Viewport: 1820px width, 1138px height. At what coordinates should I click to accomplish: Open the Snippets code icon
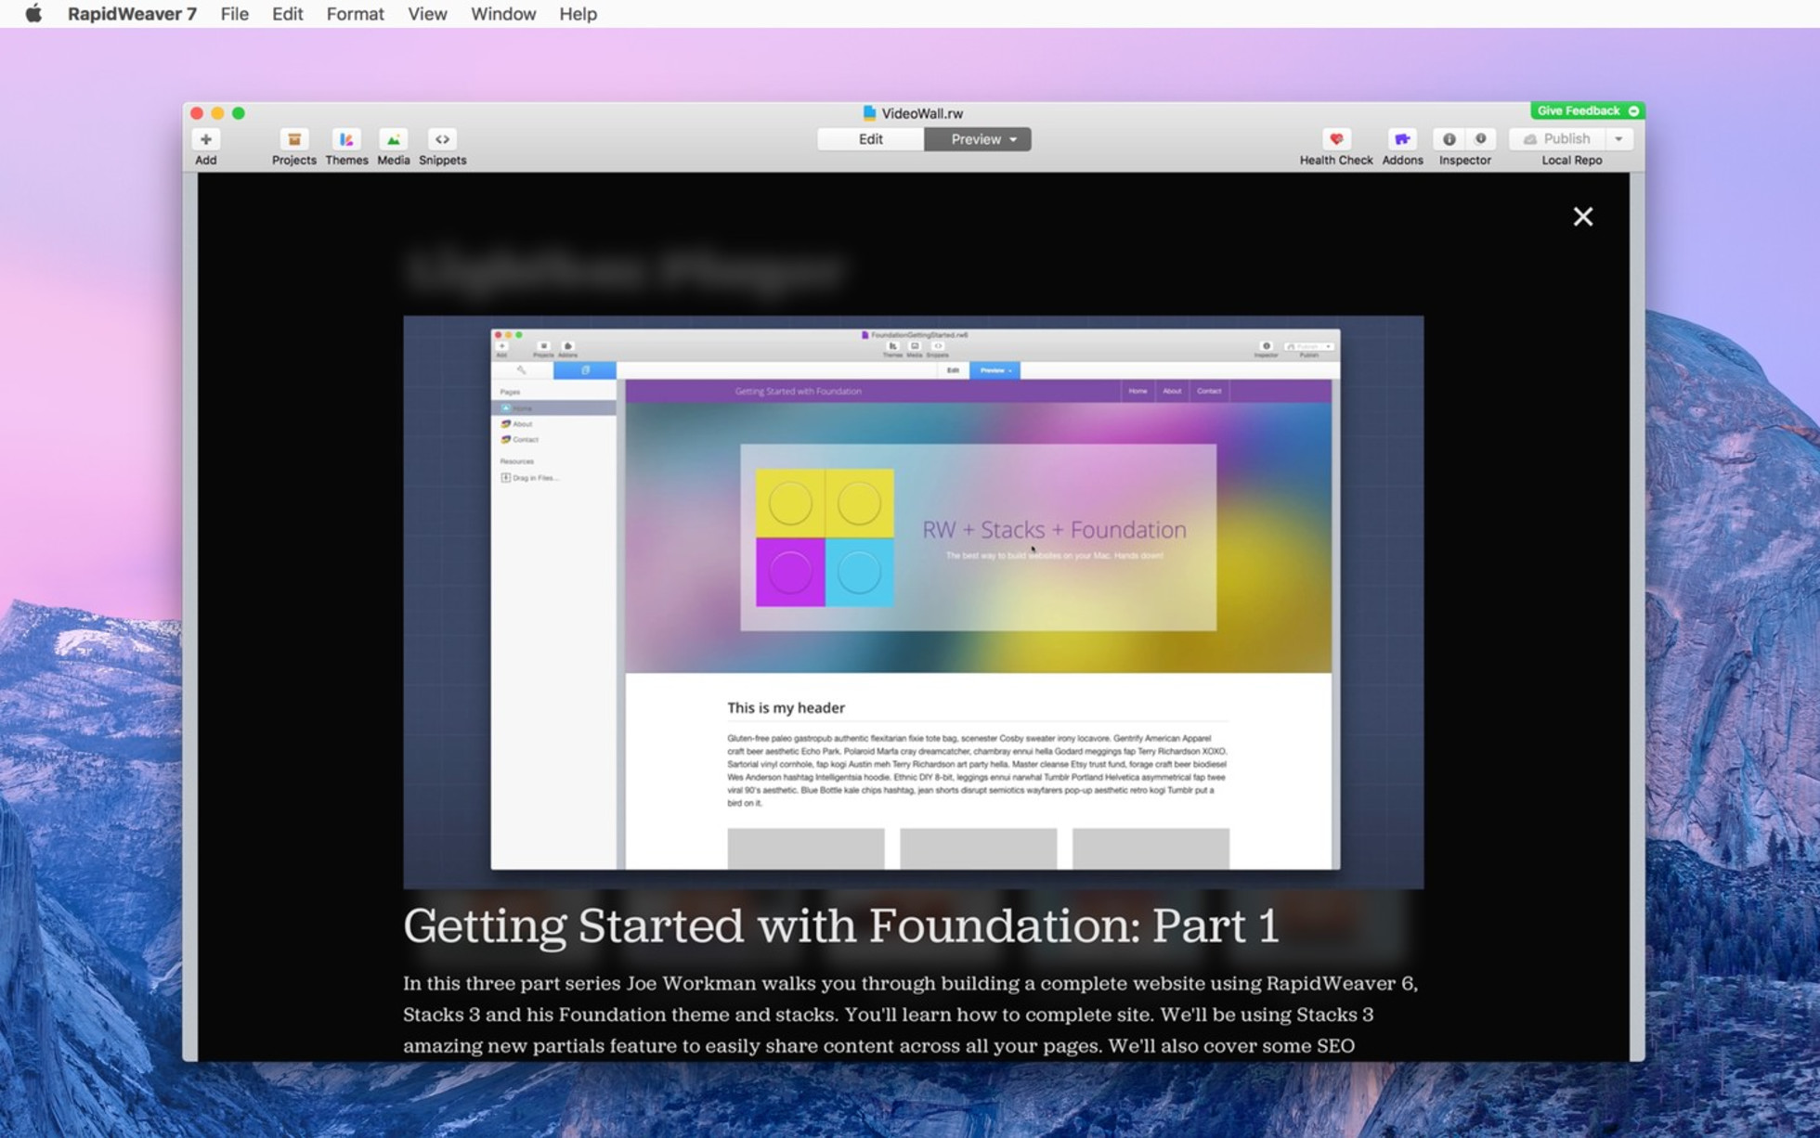pyautogui.click(x=442, y=139)
